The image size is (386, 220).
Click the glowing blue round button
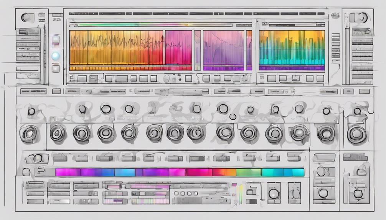(56, 56)
